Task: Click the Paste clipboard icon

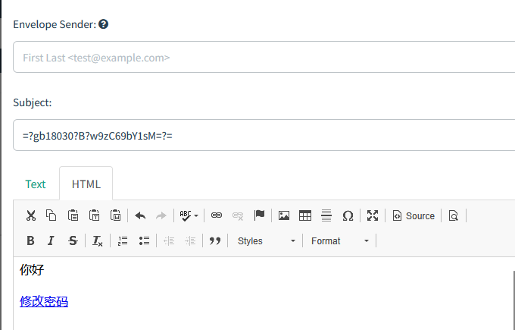Action: [x=73, y=216]
